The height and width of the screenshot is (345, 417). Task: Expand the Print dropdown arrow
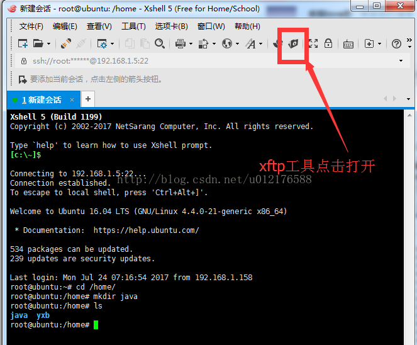[191, 43]
